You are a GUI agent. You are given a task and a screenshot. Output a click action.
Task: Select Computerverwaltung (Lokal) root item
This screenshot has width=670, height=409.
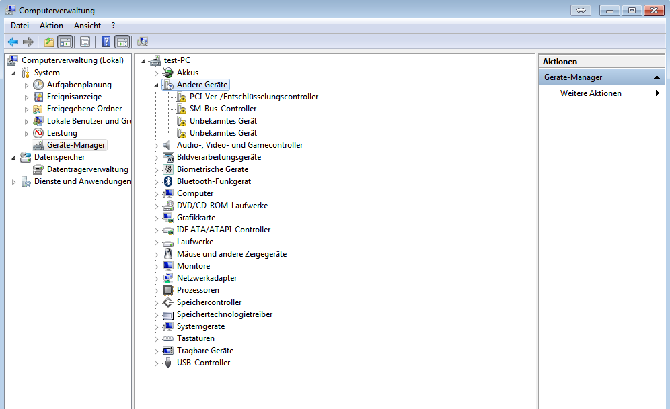click(72, 60)
